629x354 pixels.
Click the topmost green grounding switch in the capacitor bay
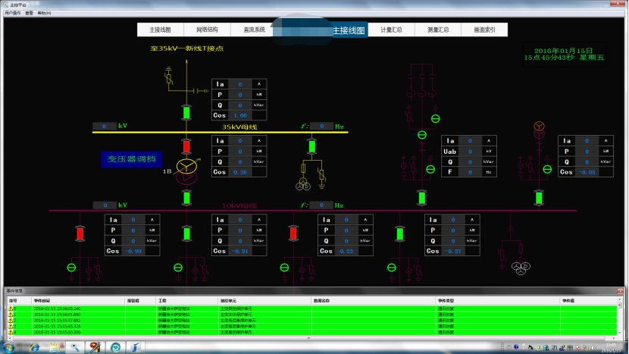[x=435, y=119]
